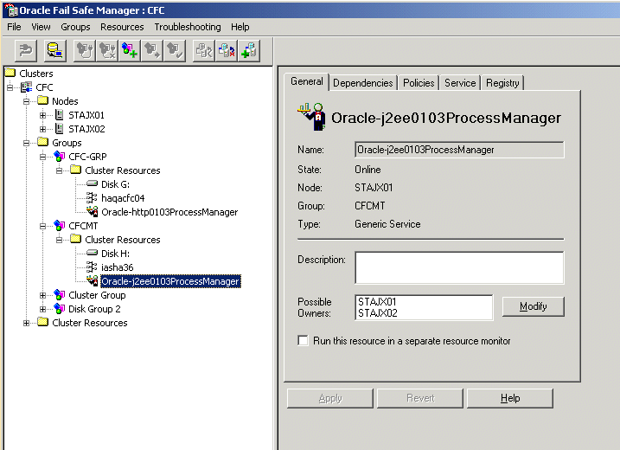620x450 pixels.
Task: Click the CFC-GRP group icon
Action: (60, 157)
